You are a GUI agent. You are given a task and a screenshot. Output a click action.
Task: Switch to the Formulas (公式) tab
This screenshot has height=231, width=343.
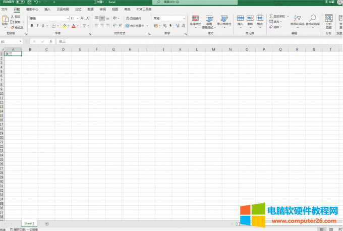point(78,9)
